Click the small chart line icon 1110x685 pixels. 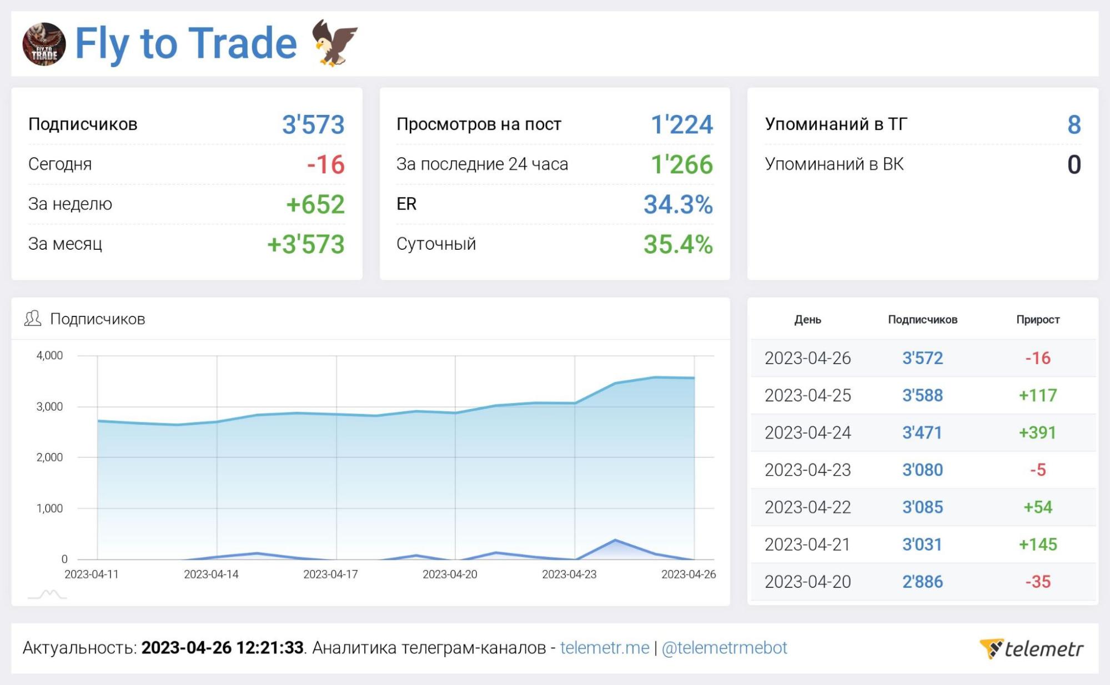(47, 595)
